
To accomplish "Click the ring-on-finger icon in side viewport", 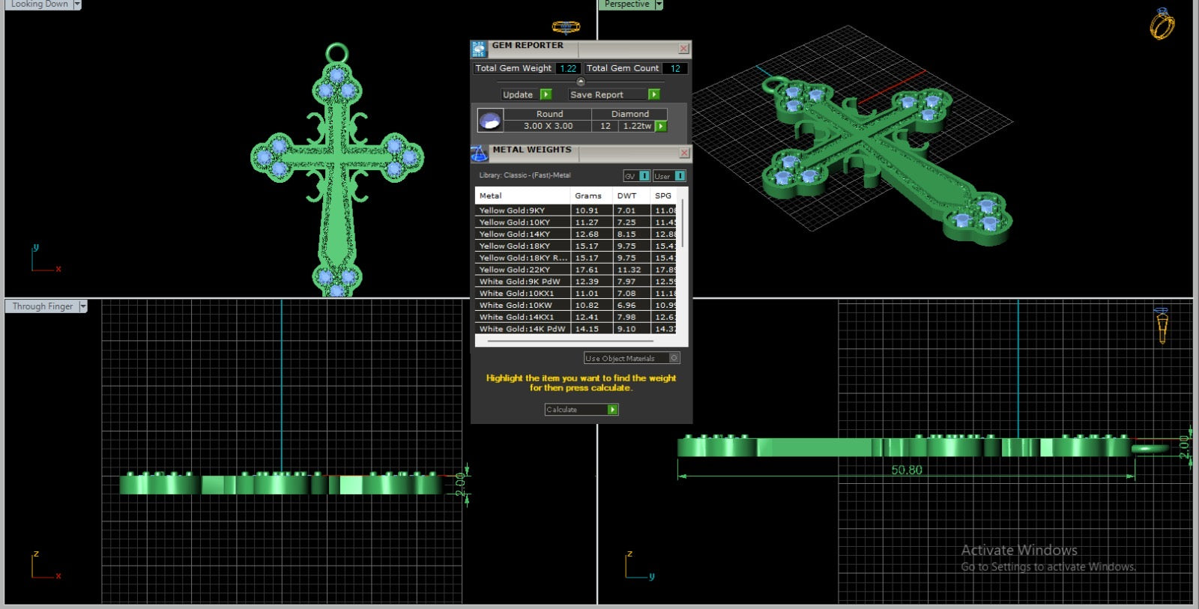I will coord(1162,325).
